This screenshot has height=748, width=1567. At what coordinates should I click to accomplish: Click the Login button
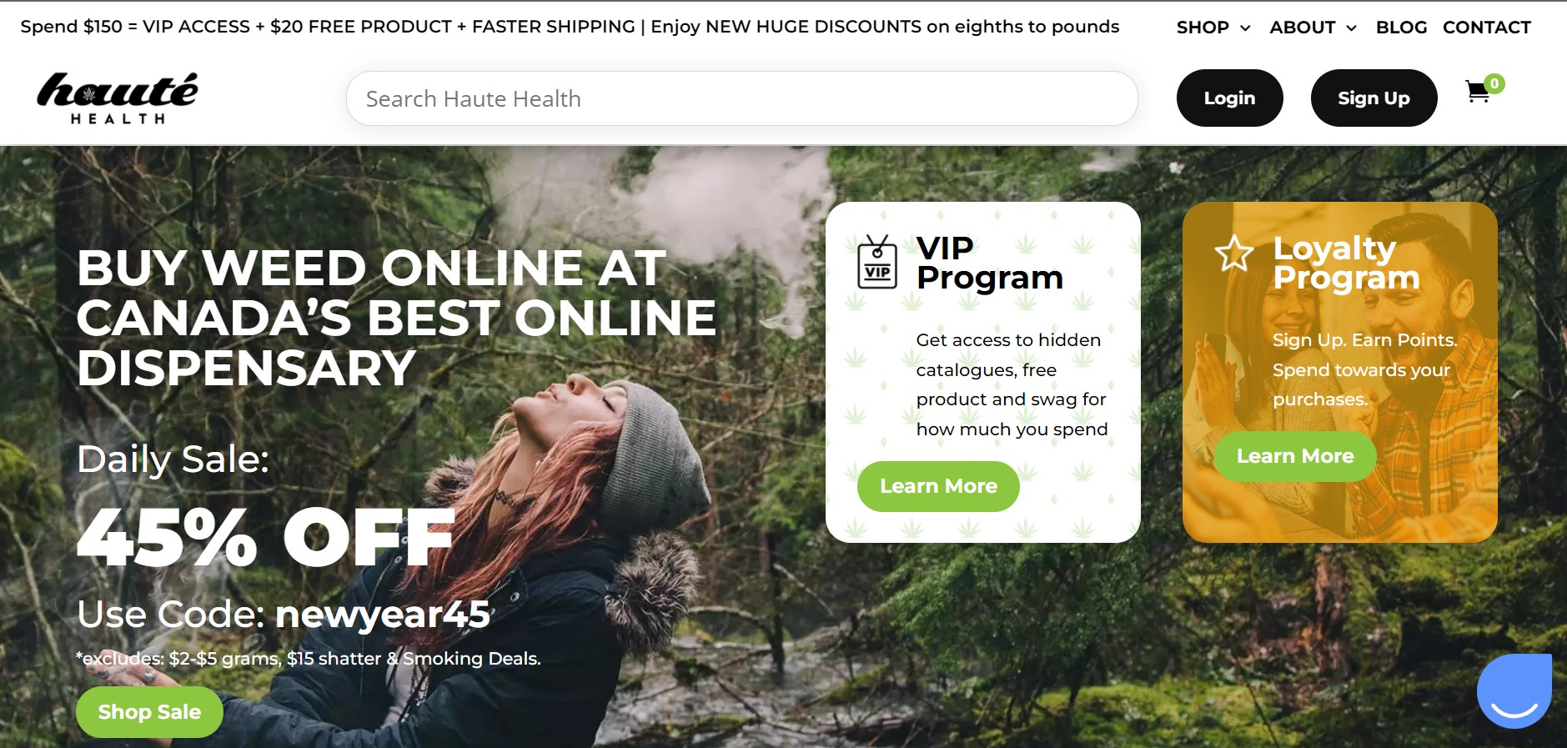(1229, 98)
